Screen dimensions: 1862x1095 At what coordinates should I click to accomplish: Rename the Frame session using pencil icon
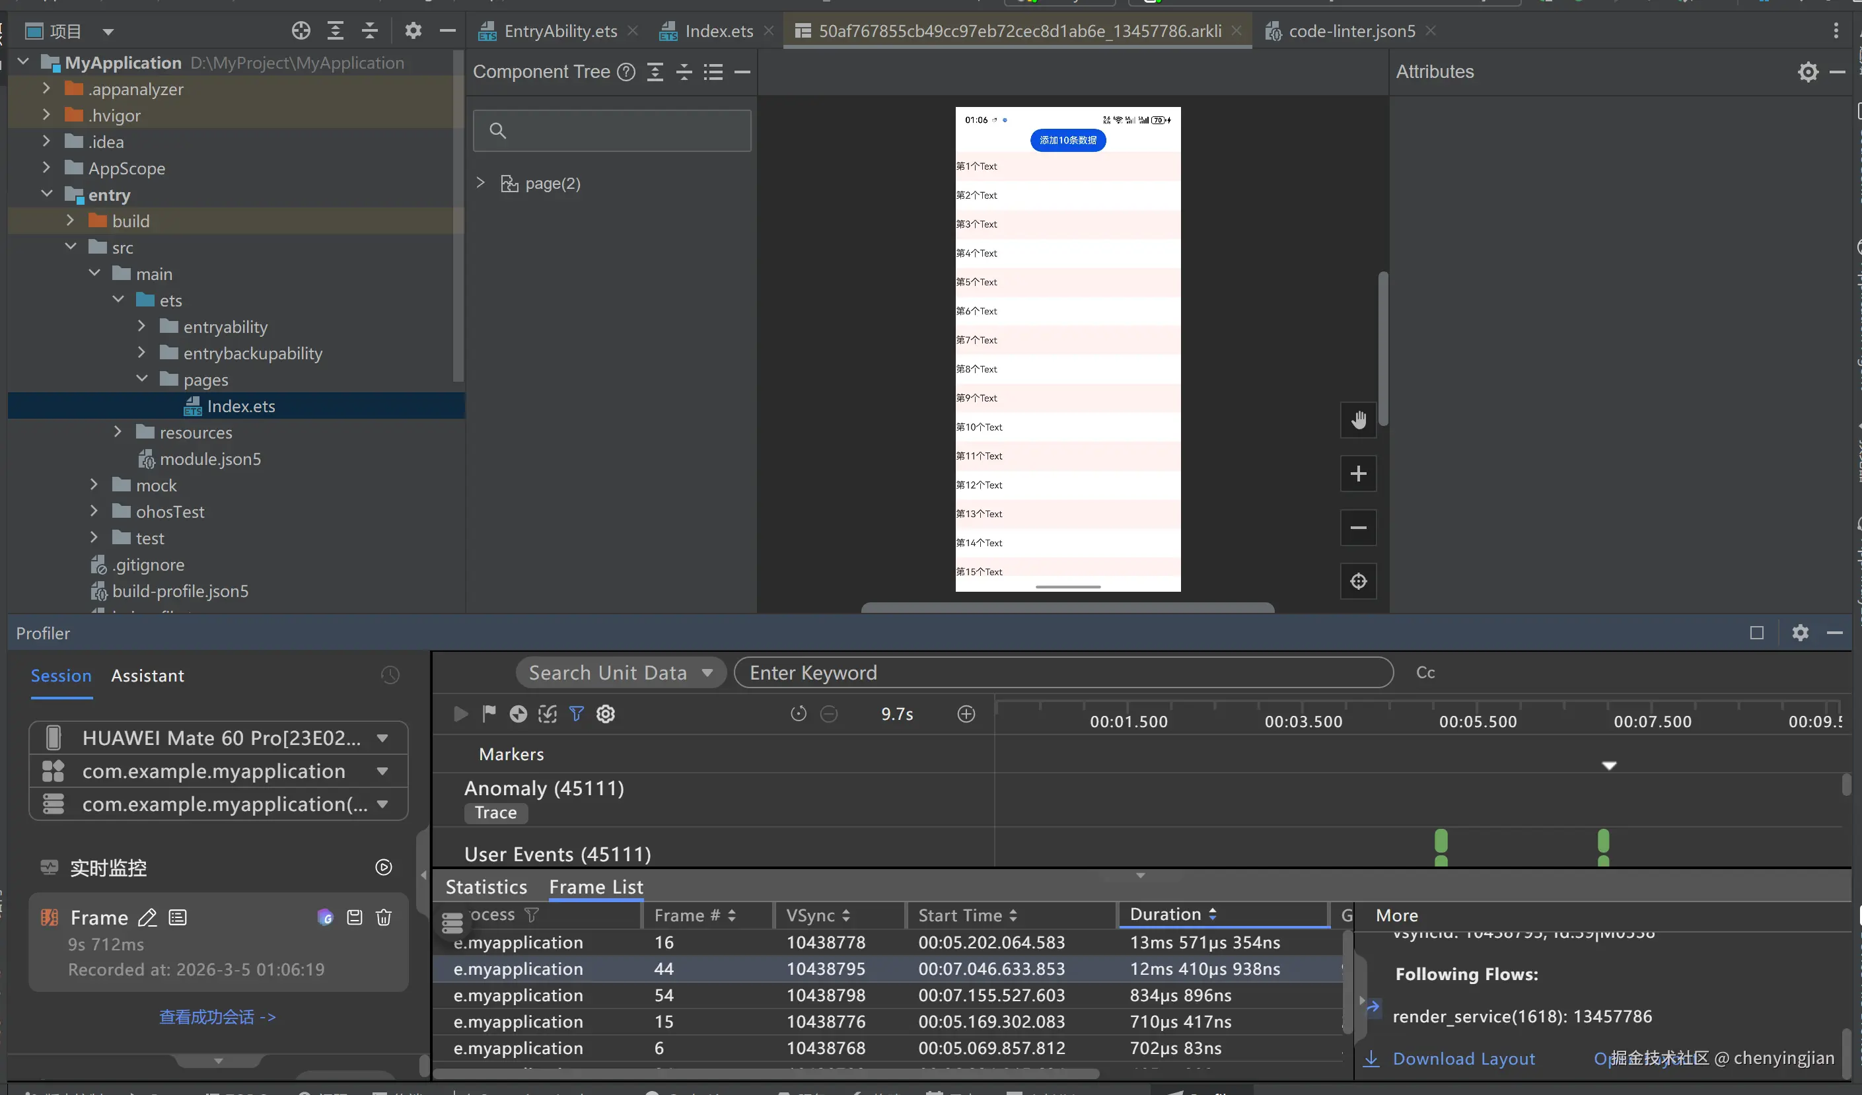(x=148, y=917)
